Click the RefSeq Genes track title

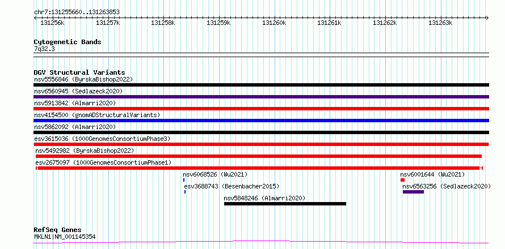tap(58, 230)
